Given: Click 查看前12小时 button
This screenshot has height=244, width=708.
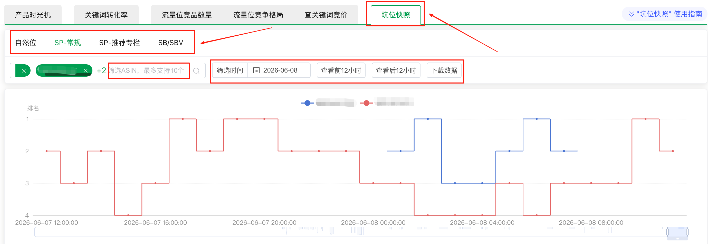Looking at the screenshot, I should pyautogui.click(x=341, y=70).
